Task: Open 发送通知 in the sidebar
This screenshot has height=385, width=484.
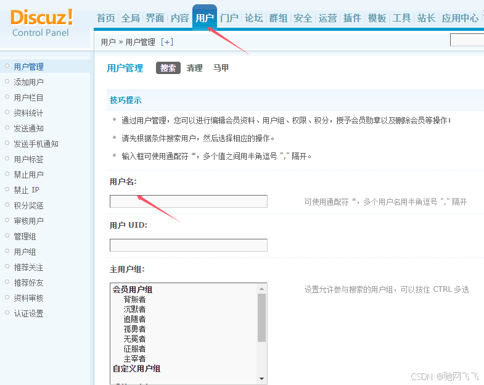Action: (29, 128)
